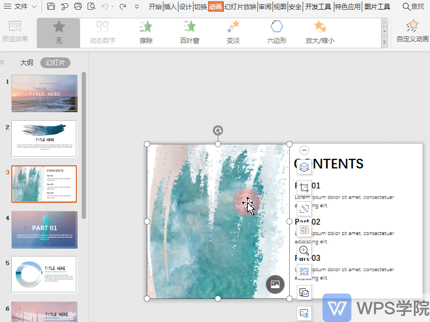The image size is (430, 322).
Task: Select the 无 (None) animation option
Action: click(59, 32)
